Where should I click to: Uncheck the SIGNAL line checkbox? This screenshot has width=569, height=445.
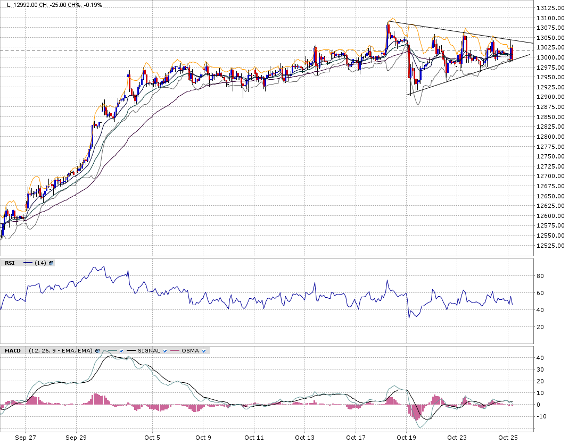point(165,351)
